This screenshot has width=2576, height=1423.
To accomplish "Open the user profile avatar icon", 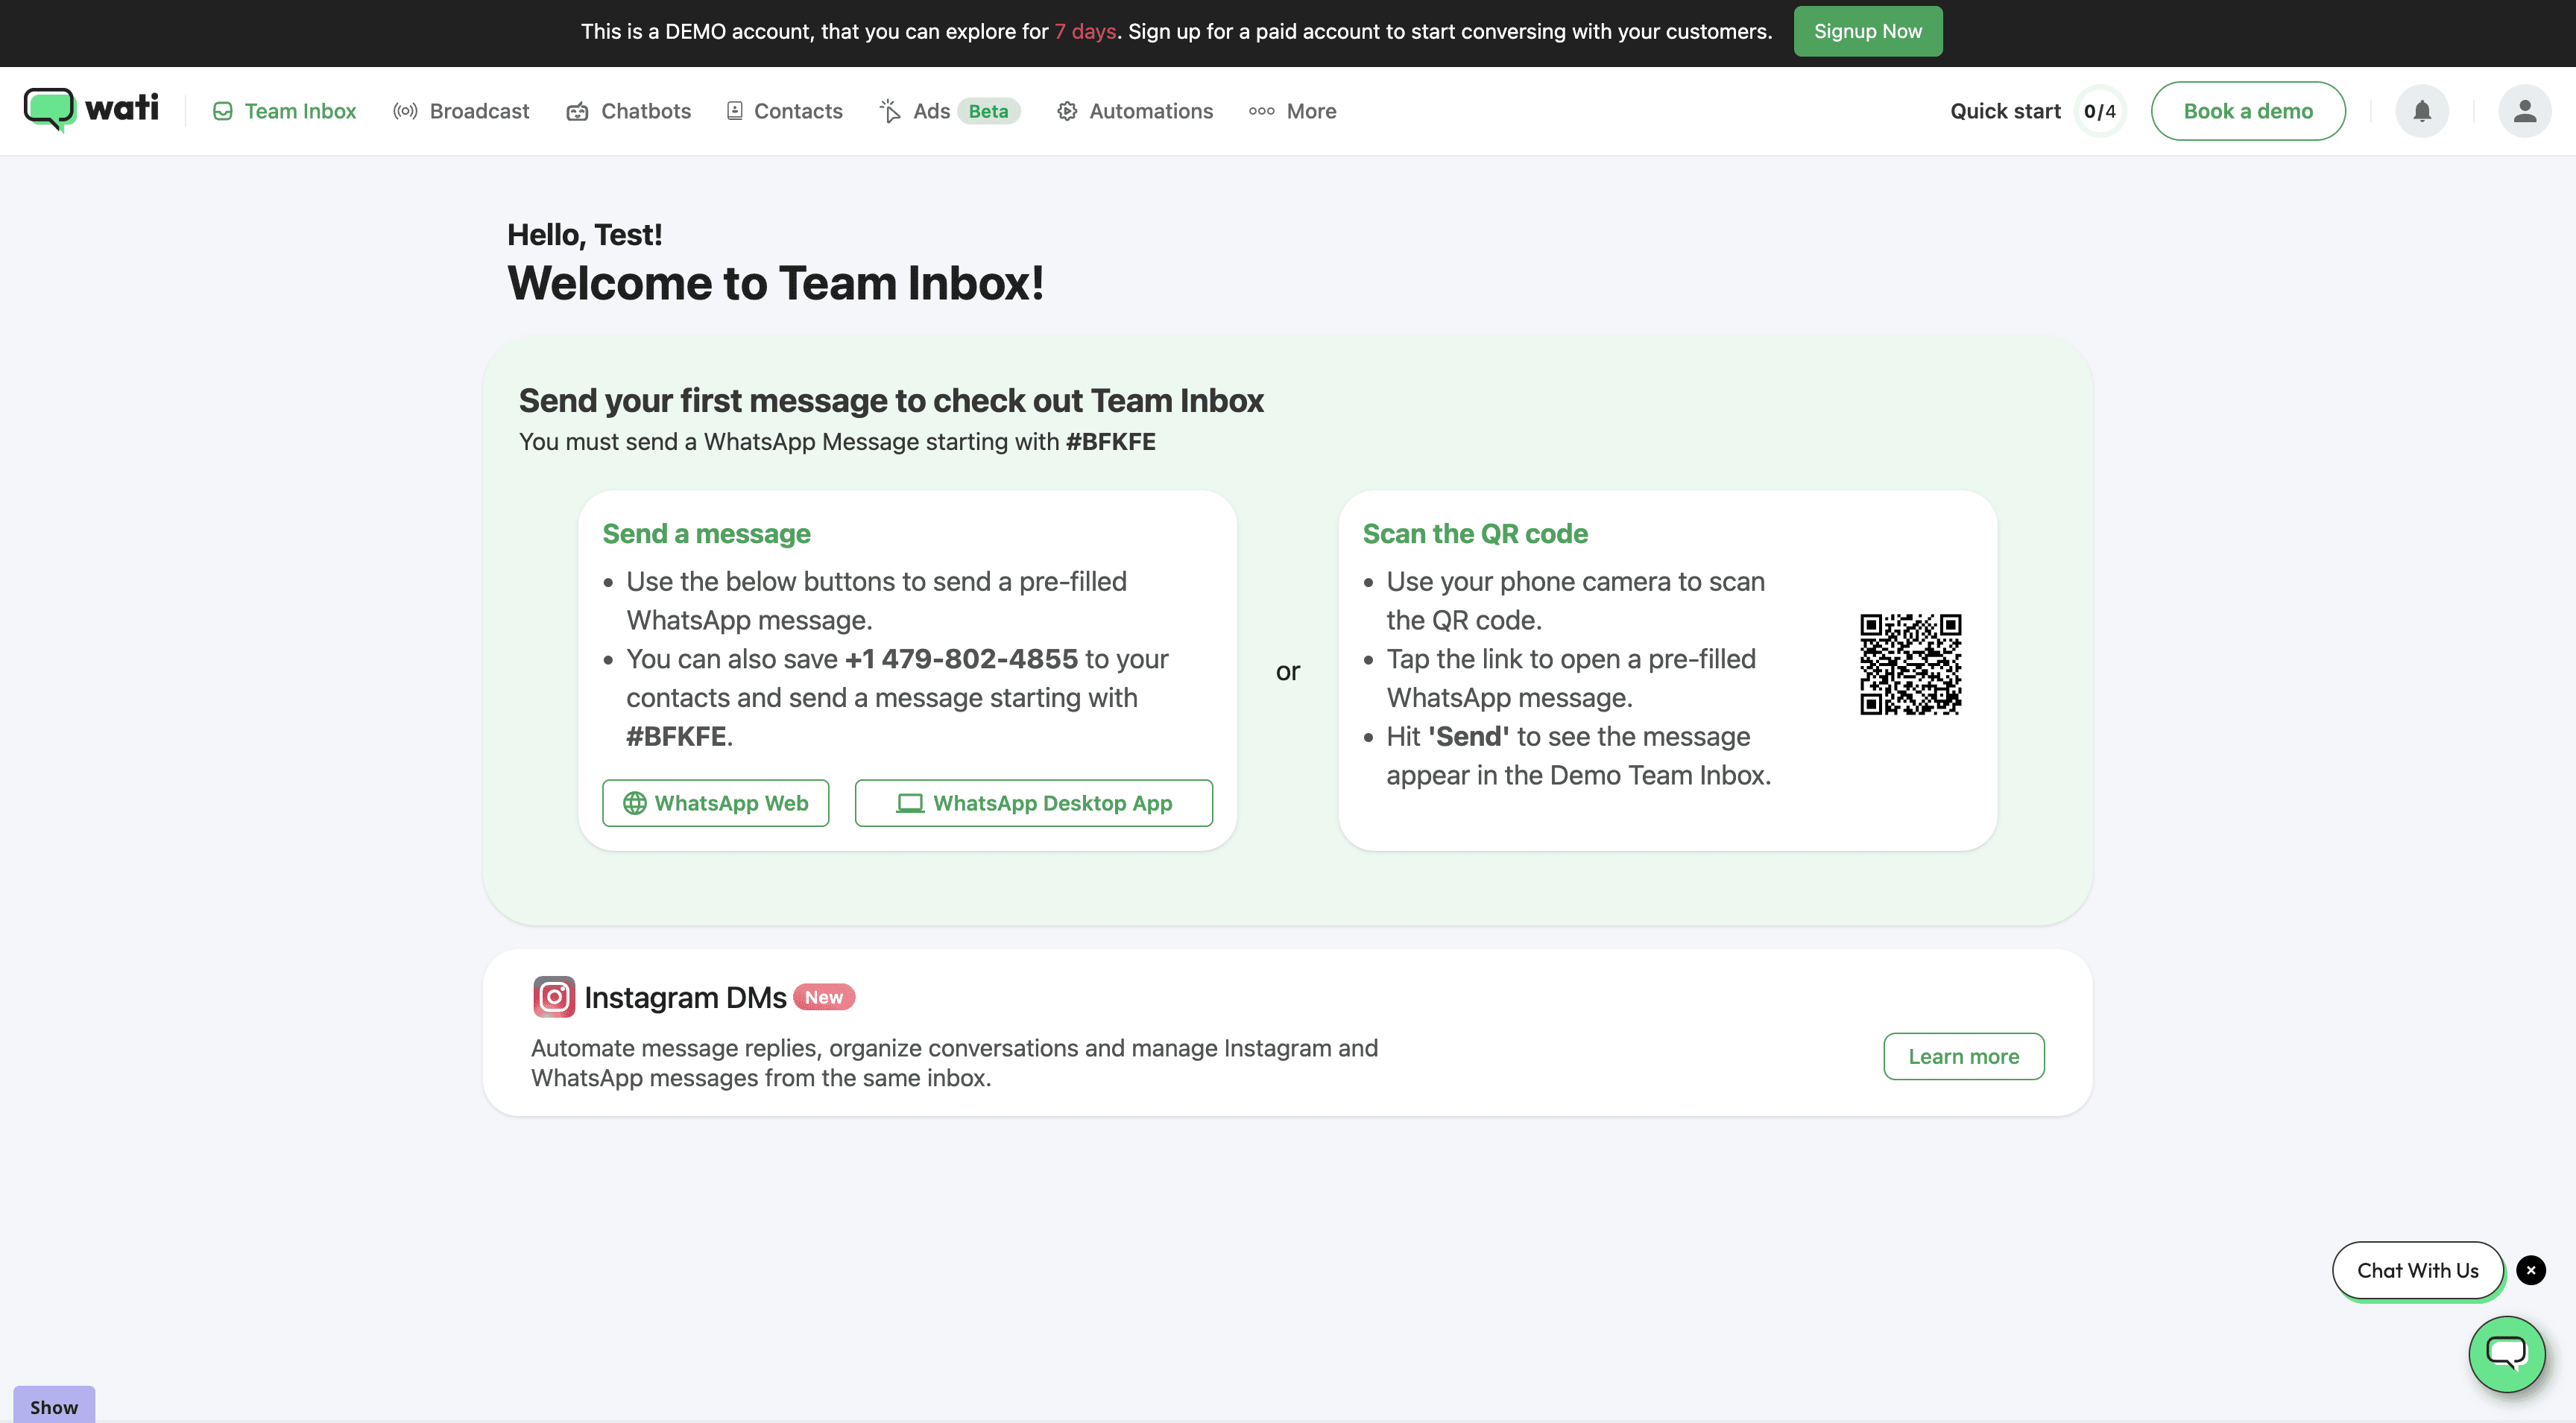I will [2524, 111].
